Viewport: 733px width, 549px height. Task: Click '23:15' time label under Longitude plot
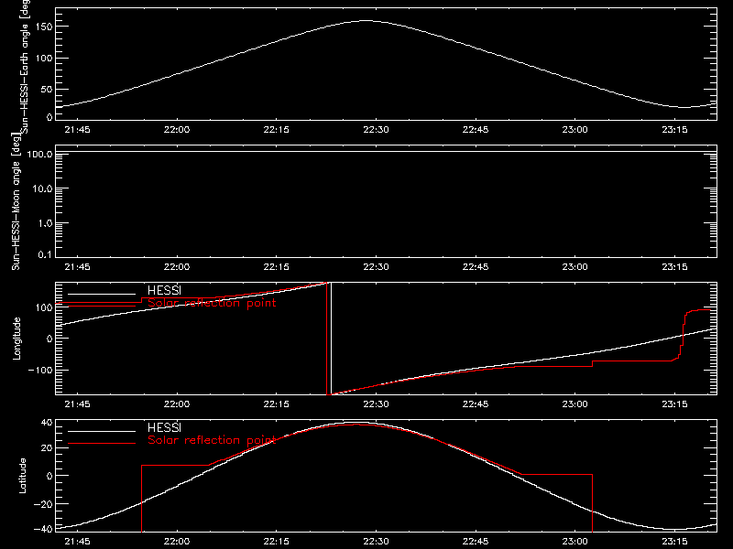[x=674, y=404]
